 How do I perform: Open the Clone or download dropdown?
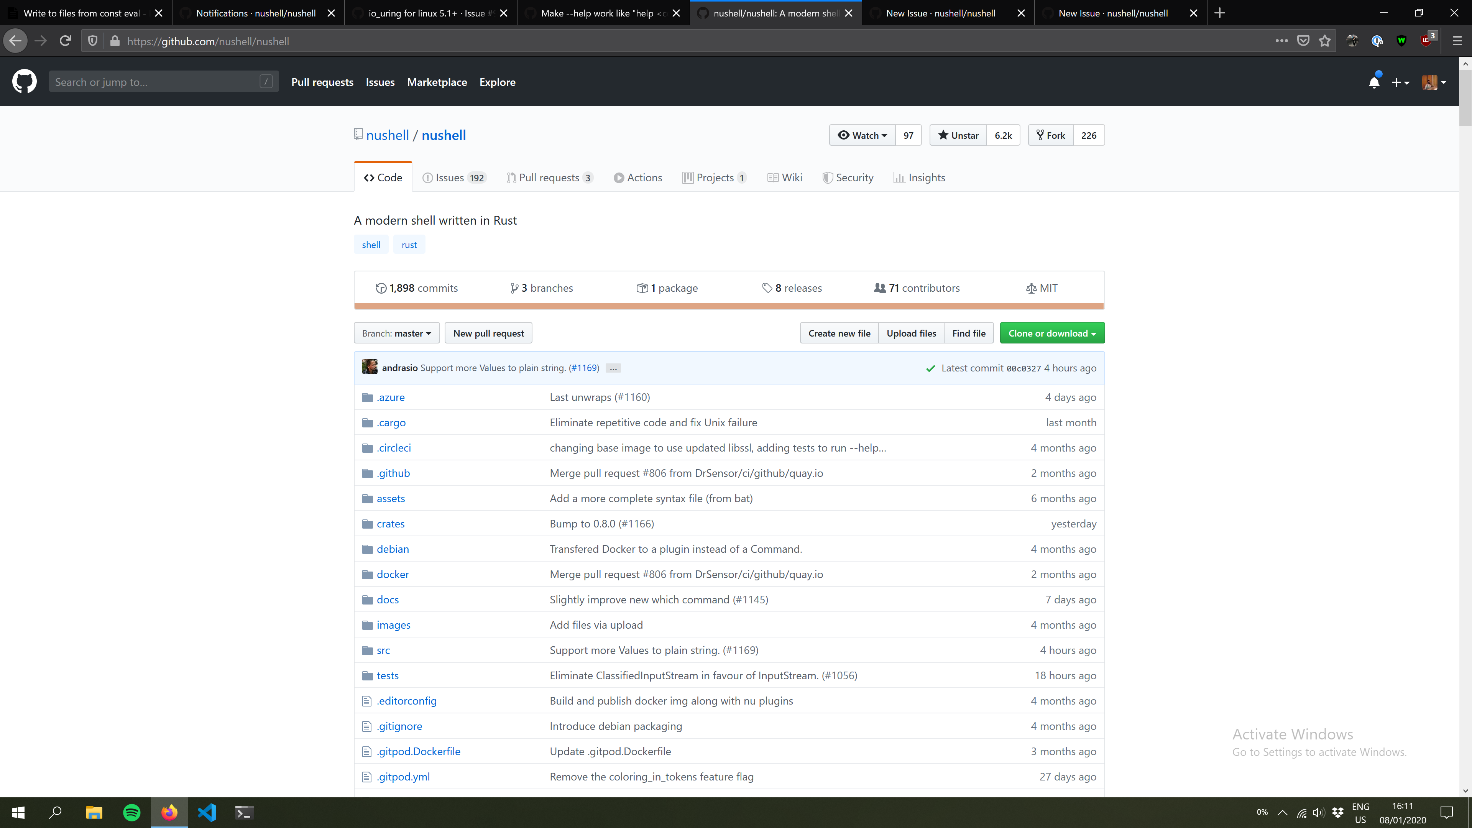1051,333
